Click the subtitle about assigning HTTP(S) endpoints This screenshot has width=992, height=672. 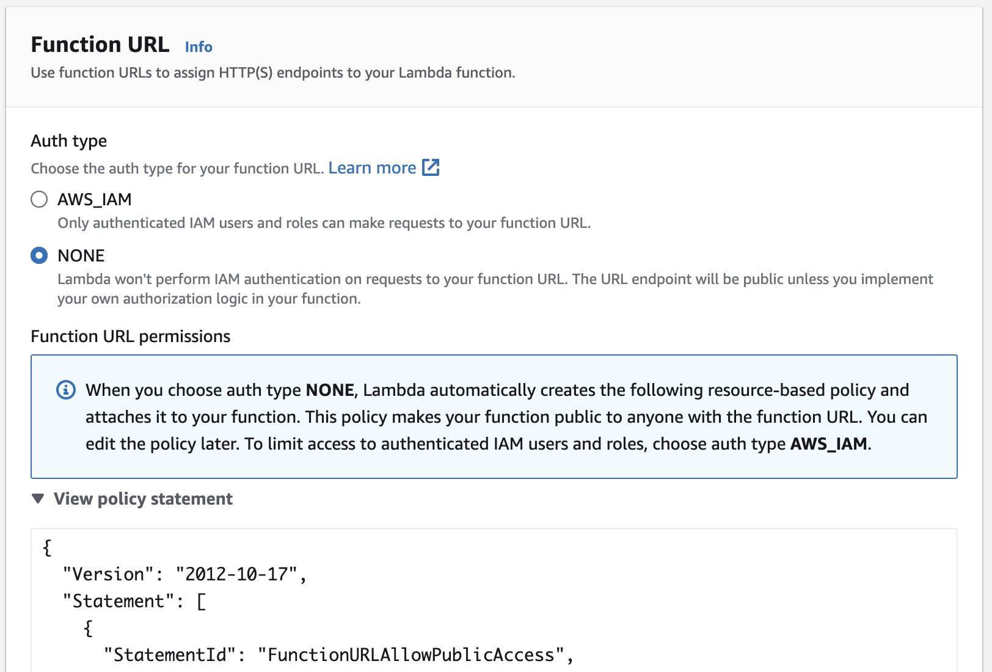(273, 73)
